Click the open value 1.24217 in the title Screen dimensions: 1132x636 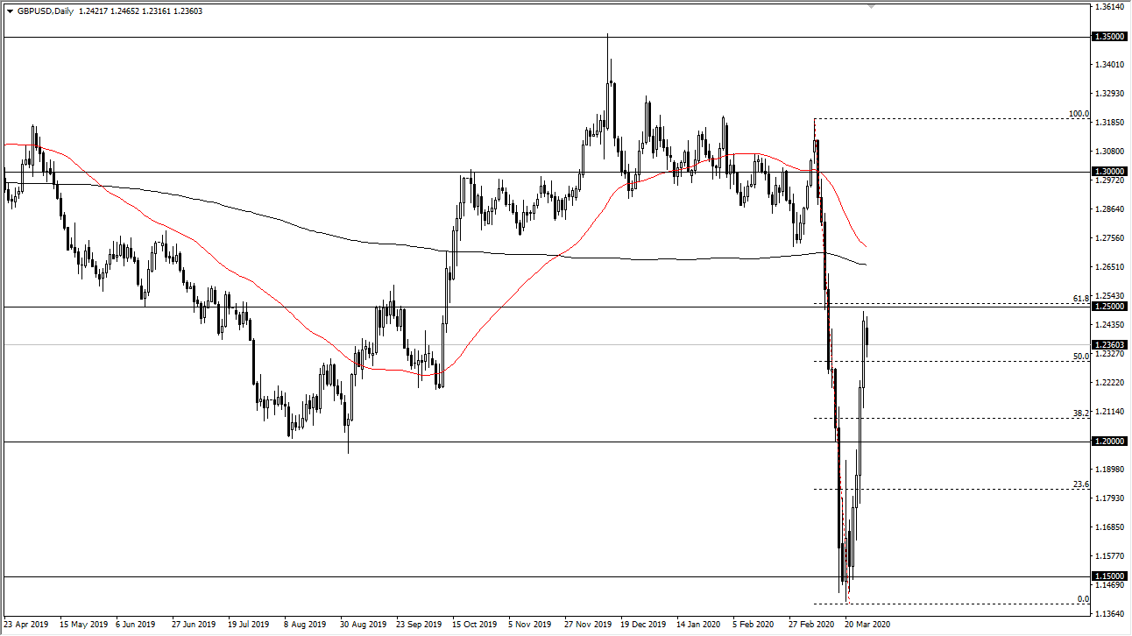(x=93, y=11)
